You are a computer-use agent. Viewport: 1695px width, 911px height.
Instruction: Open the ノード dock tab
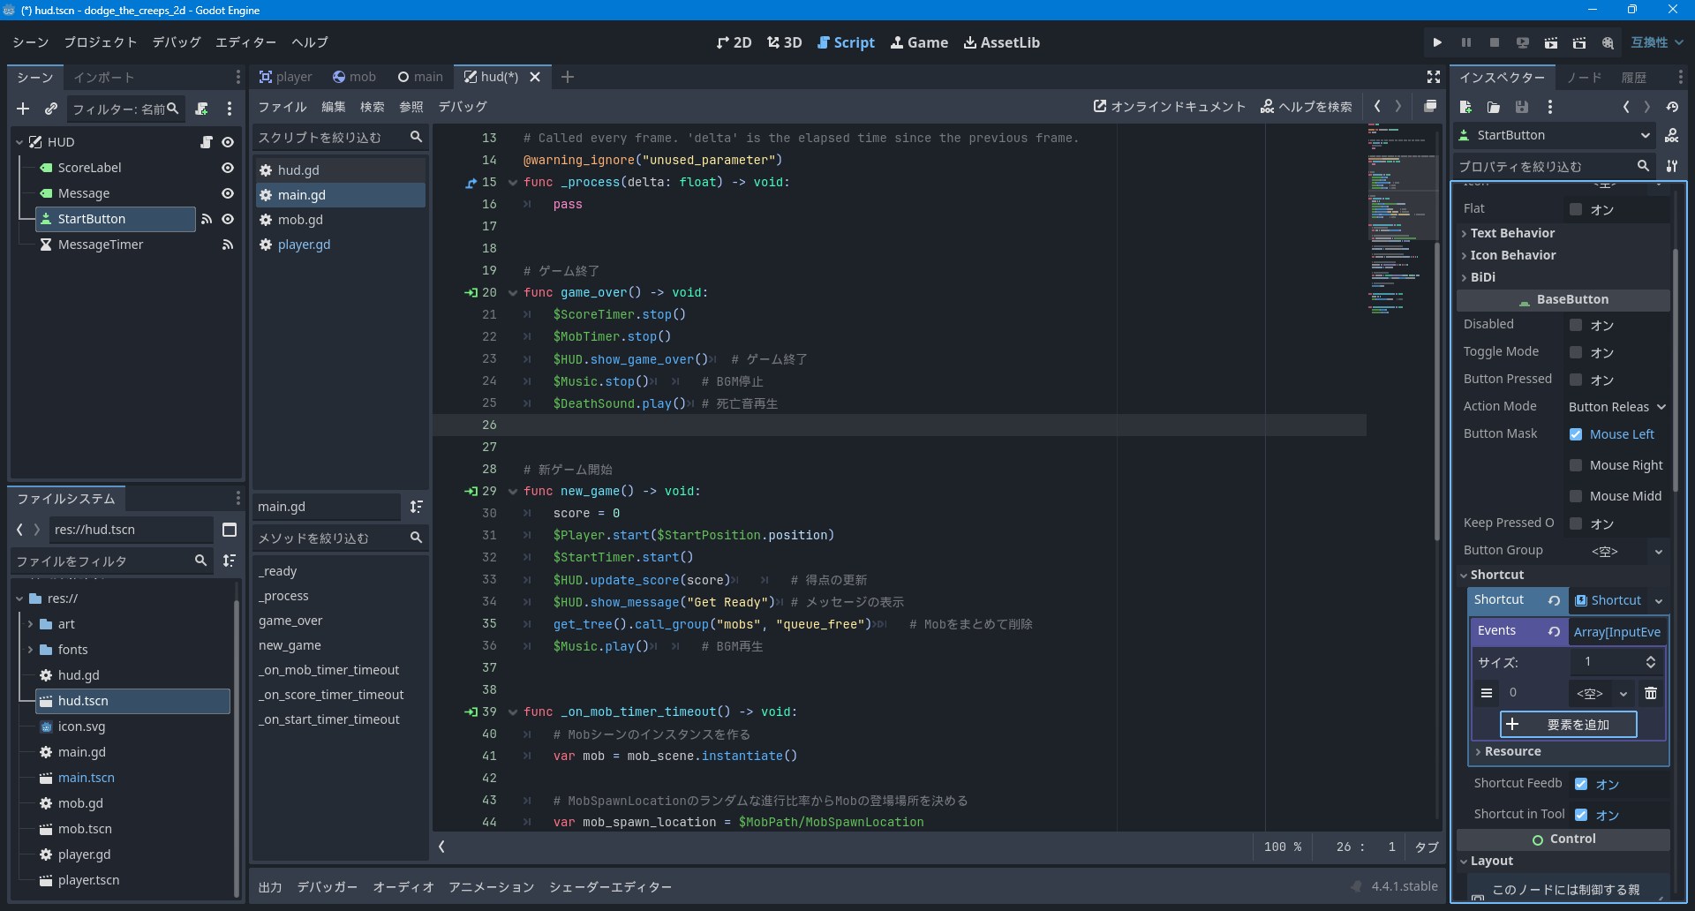point(1584,78)
